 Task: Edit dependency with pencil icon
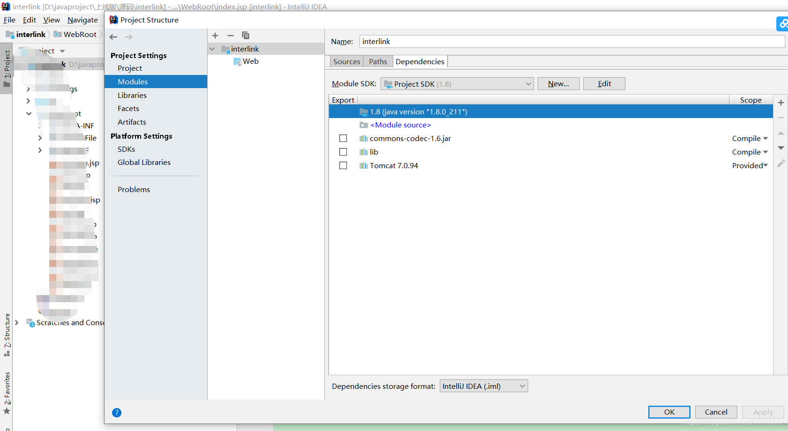click(x=781, y=163)
